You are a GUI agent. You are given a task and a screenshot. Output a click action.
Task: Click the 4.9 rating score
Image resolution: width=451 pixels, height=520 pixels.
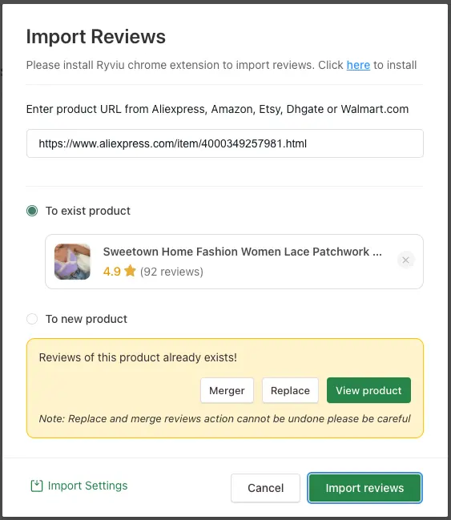[112, 272]
